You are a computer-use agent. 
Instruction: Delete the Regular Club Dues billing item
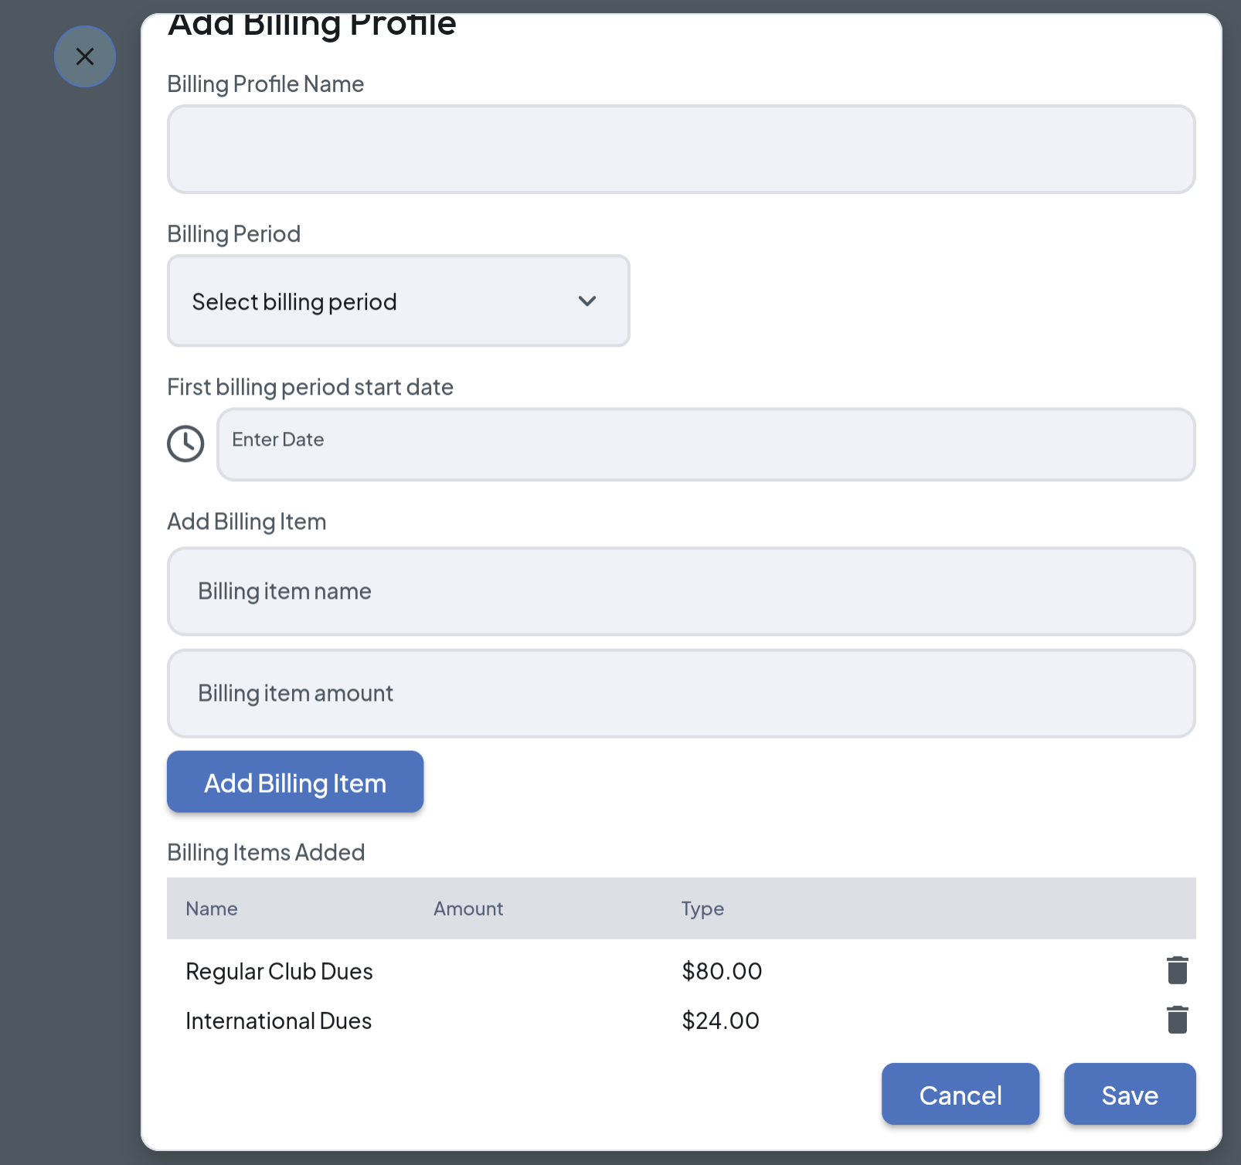point(1177,970)
